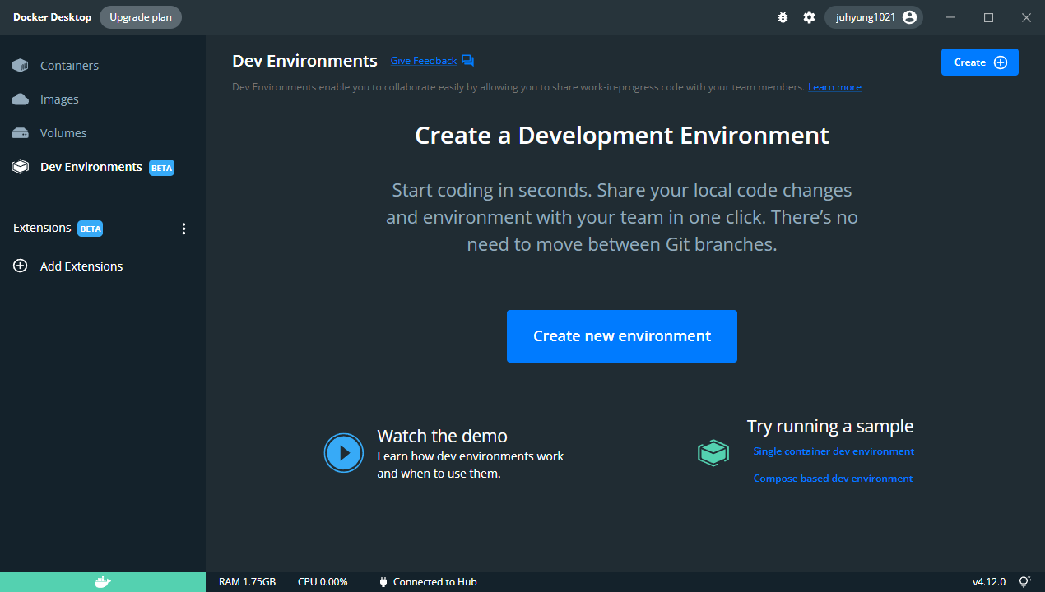
Task: Click the RAM 1.75GB status entry
Action: [247, 582]
